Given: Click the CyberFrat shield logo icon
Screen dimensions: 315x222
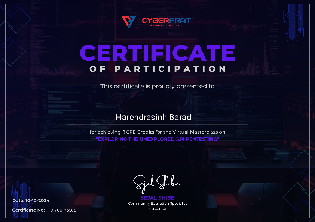Looking at the screenshot, I should tap(129, 22).
